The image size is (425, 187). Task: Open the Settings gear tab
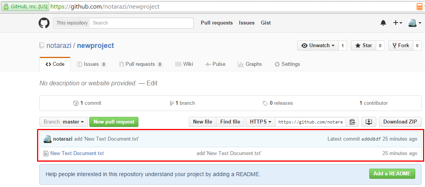[x=287, y=64]
